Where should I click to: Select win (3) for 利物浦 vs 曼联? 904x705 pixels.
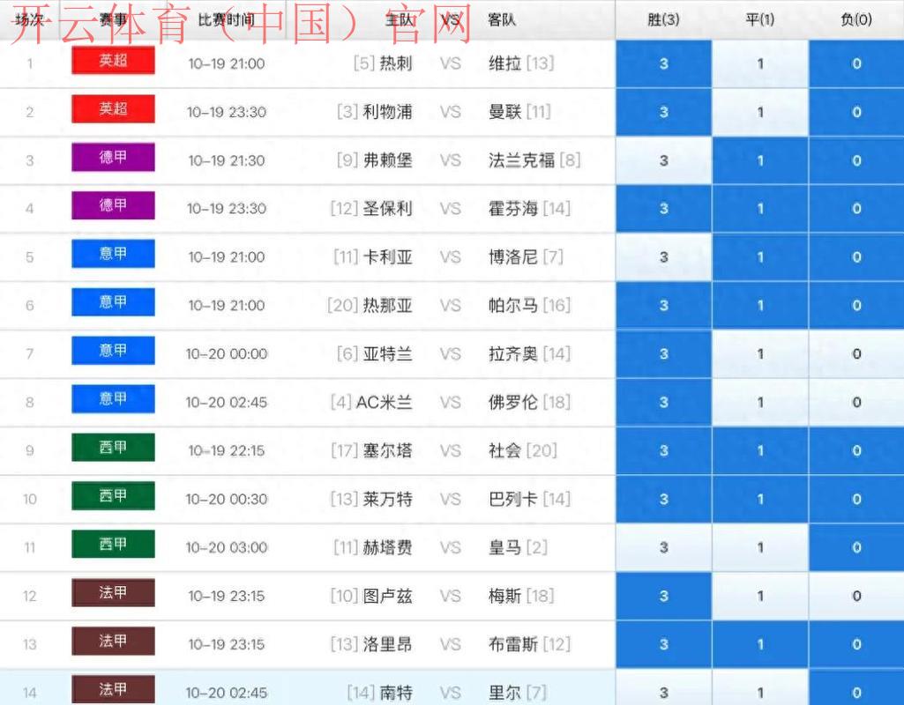click(663, 112)
